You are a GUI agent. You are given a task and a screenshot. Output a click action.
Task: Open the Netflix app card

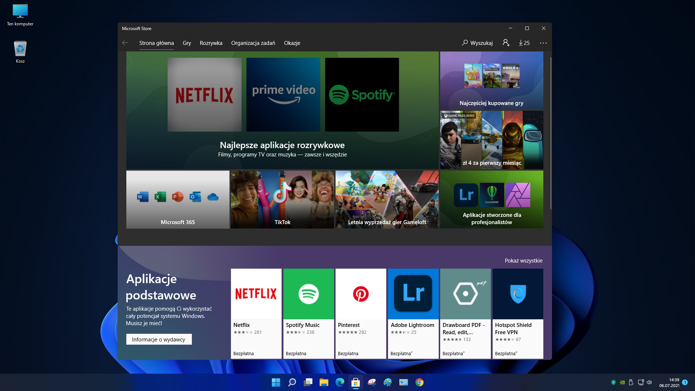[256, 314]
